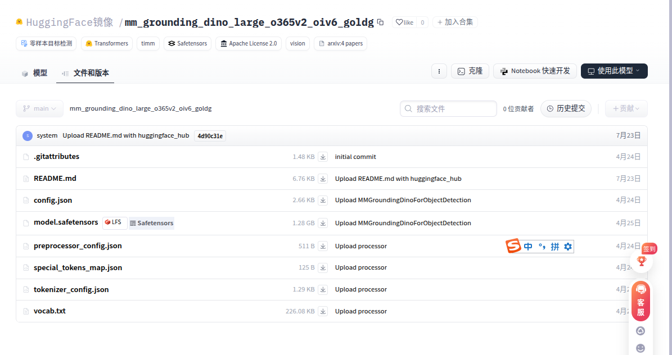Open the tokenizer_config.json file
This screenshot has height=355, width=672.
click(71, 289)
